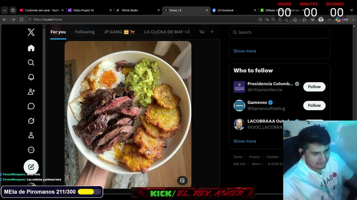Viewport: 357px width, 200px height.
Task: Close the TikTok Studio tab
Action: click(x=159, y=10)
